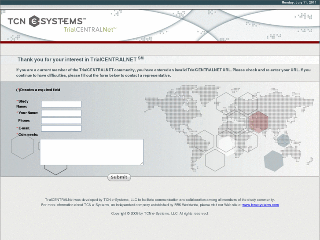Image resolution: width=320 pixels, height=240 pixels.
Task: Click the date 'Monday, July 11, 2011'
Action: tap(299, 3)
